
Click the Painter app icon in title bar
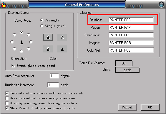pyautogui.click(x=4, y=5)
